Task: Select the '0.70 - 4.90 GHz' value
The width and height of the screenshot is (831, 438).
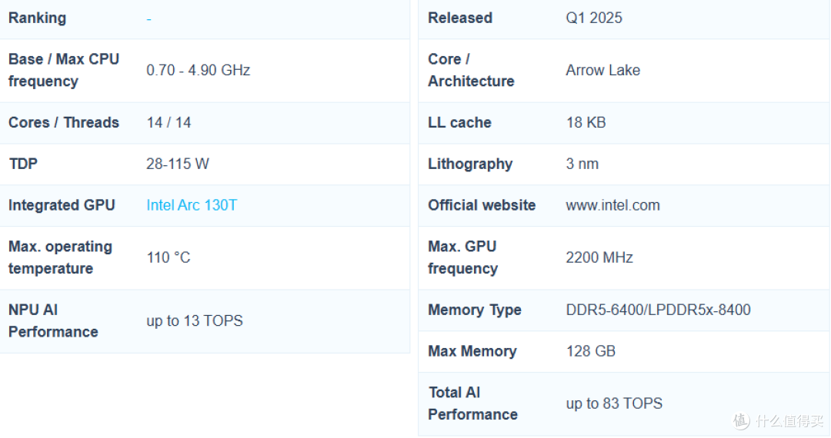Action: [x=199, y=71]
